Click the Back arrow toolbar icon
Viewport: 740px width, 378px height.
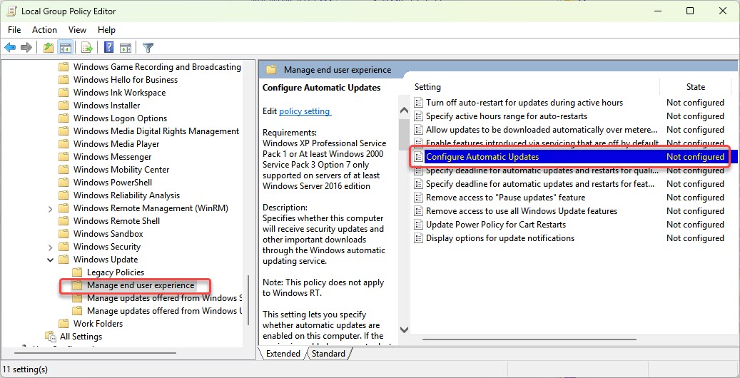[10, 48]
